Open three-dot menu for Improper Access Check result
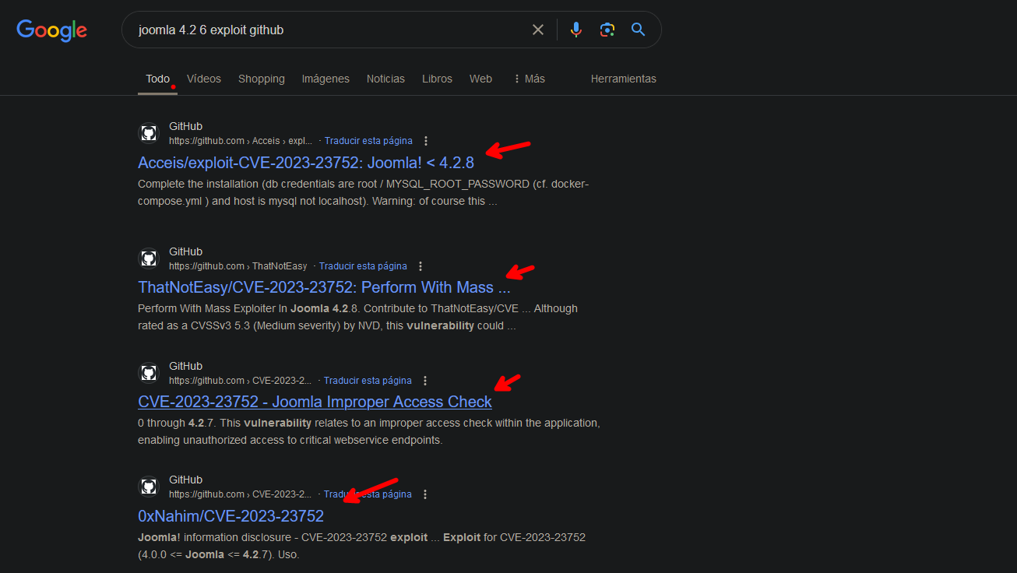1017x573 pixels. pos(425,381)
